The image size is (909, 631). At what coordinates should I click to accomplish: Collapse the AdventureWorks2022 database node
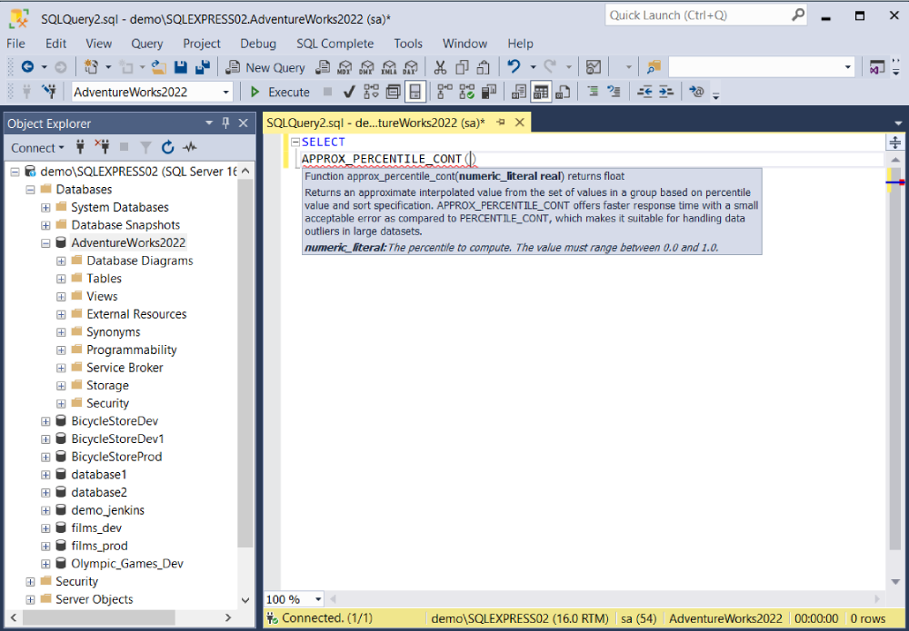click(45, 243)
